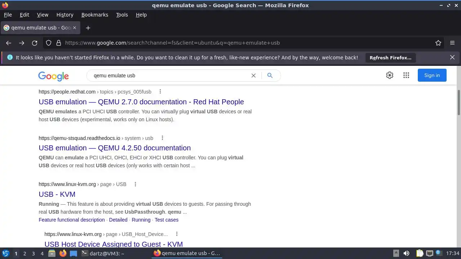Reload the current page
461x259 pixels.
point(35,43)
